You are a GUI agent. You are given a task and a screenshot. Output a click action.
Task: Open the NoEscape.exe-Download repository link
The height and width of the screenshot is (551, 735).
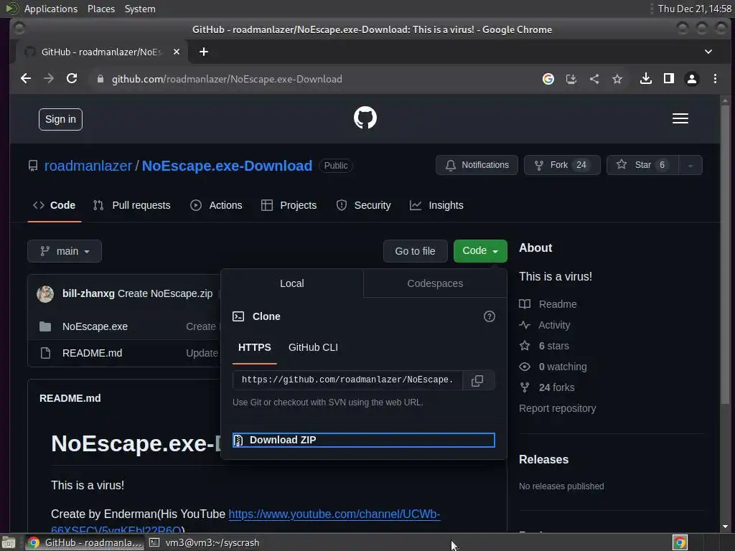click(x=227, y=166)
